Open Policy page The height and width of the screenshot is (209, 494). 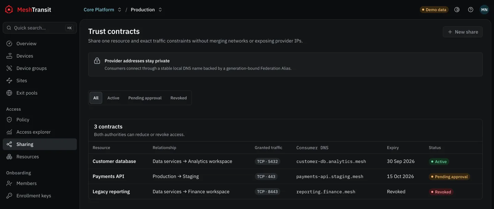[x=40, y=120]
